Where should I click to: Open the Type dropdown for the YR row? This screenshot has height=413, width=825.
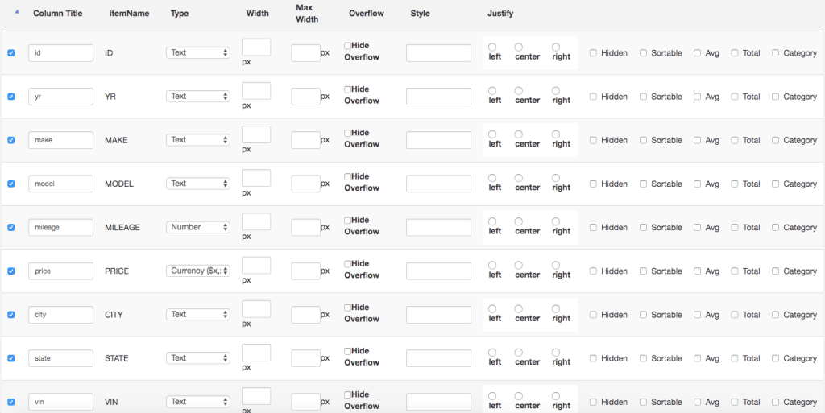pos(198,97)
